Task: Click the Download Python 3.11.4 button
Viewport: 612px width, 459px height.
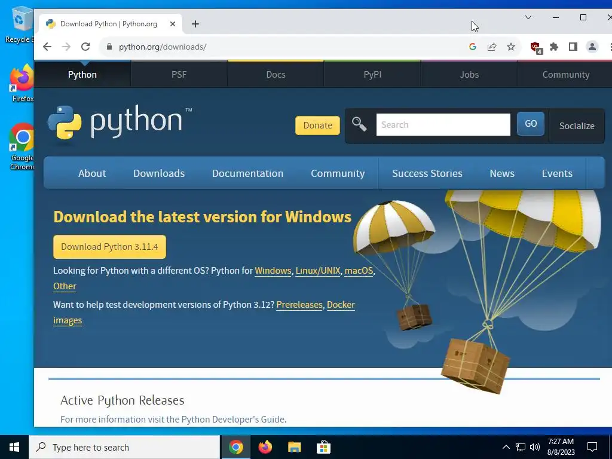Action: 110,247
